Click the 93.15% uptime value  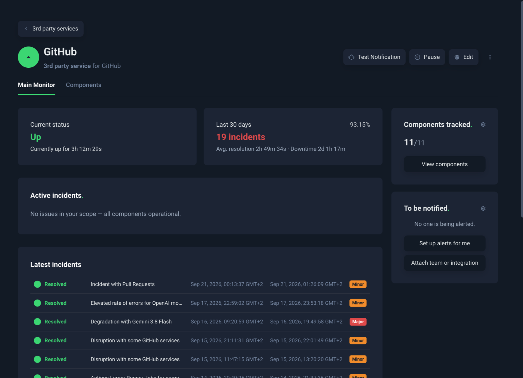click(x=360, y=125)
